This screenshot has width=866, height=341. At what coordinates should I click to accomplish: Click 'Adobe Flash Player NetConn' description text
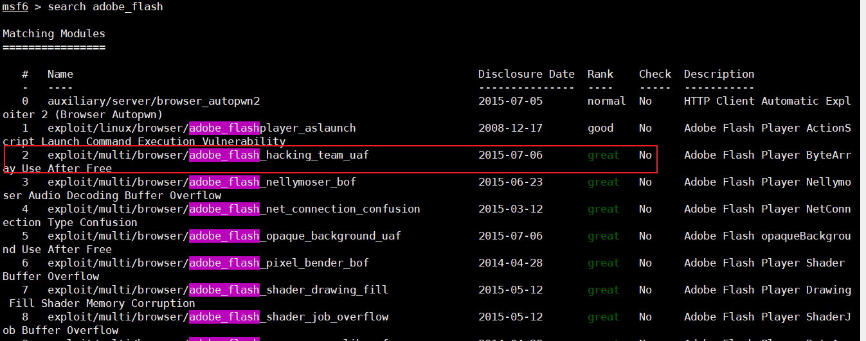tap(768, 209)
